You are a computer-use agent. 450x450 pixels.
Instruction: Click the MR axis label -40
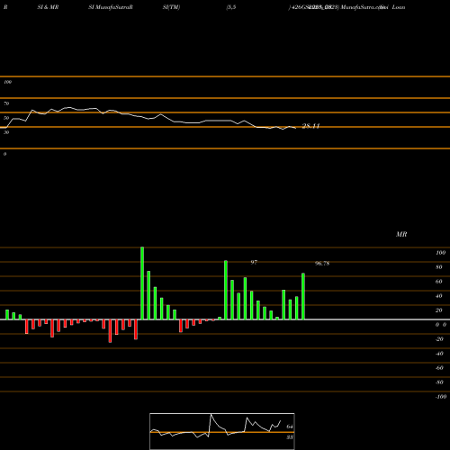(x=439, y=354)
